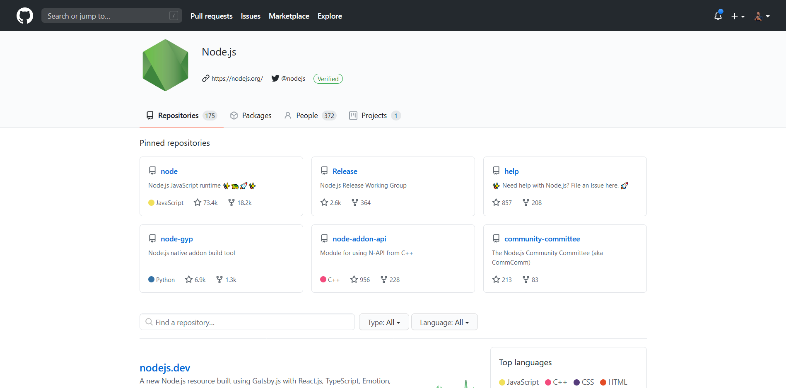View the 956 stars of node-addon-api
This screenshot has height=388, width=786.
click(x=360, y=280)
